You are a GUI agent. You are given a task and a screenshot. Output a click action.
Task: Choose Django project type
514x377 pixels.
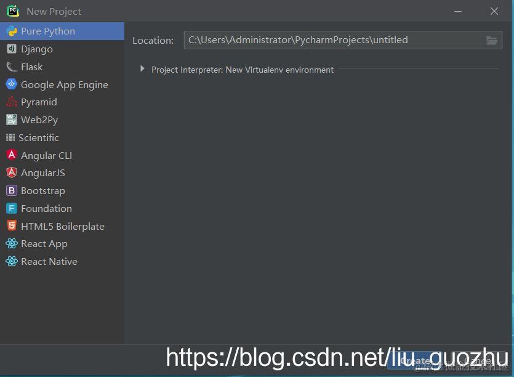(62, 49)
